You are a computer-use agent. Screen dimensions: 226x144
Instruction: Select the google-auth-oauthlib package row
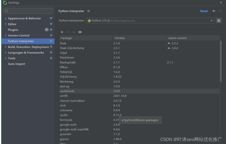[x=139, y=129]
